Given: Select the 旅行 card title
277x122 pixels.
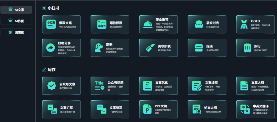Looking at the screenshot, I should pyautogui.click(x=258, y=46).
